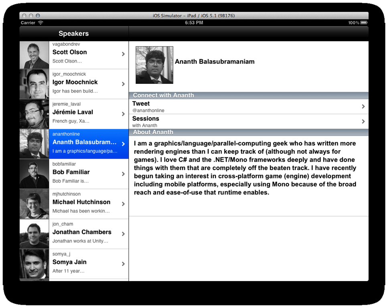Select Jérémie Laval's photo thumbnail
The width and height of the screenshot is (388, 308).
[34, 114]
